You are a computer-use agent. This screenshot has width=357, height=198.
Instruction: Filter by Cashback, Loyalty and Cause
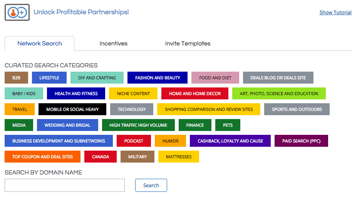point(230,141)
